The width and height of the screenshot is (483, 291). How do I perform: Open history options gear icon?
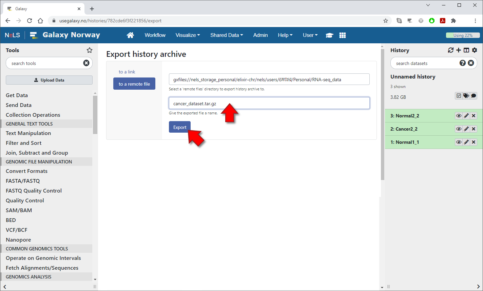[x=475, y=50]
